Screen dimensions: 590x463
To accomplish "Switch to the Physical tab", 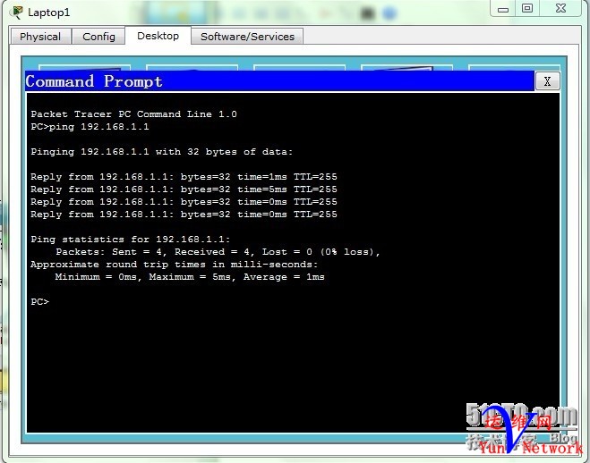I will [40, 37].
